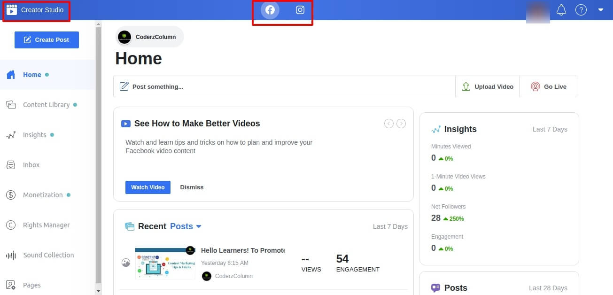Open the notifications bell

click(561, 10)
